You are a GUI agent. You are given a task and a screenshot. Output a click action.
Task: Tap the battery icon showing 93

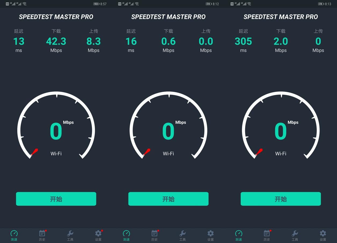coord(96,4)
